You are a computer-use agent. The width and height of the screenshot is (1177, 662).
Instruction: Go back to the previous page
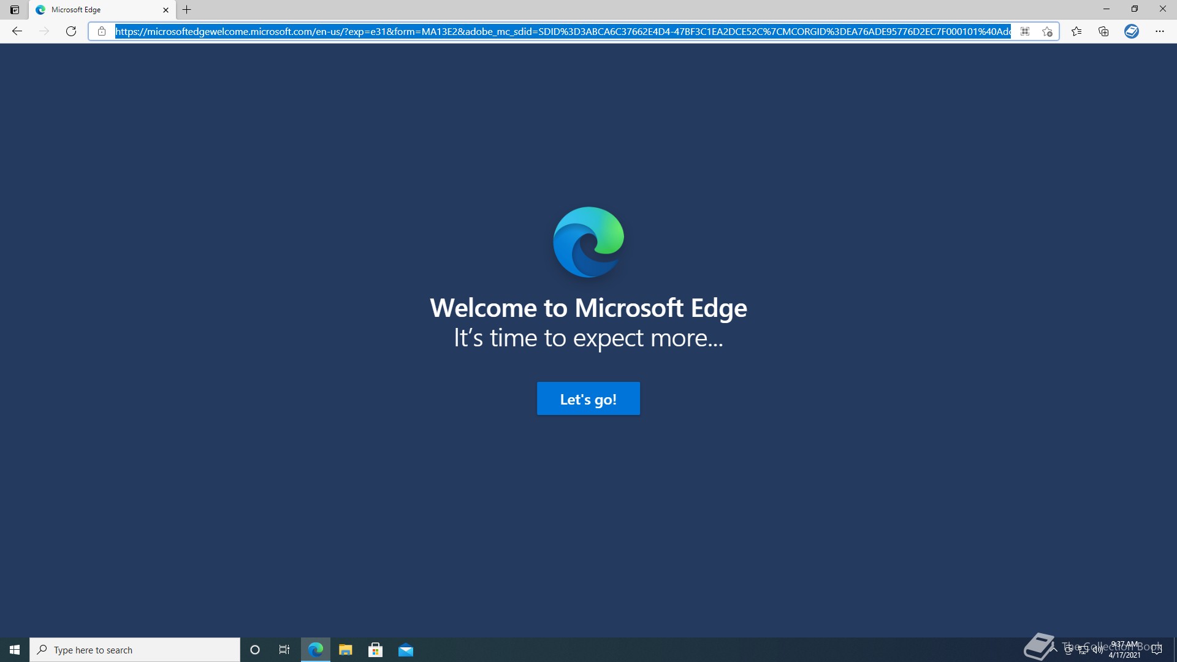(x=17, y=31)
